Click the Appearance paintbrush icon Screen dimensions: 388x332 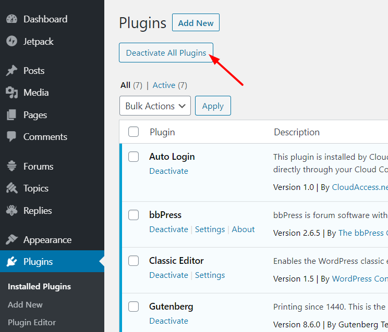click(x=11, y=240)
